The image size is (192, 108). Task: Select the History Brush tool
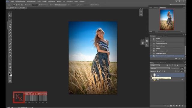[10, 41]
